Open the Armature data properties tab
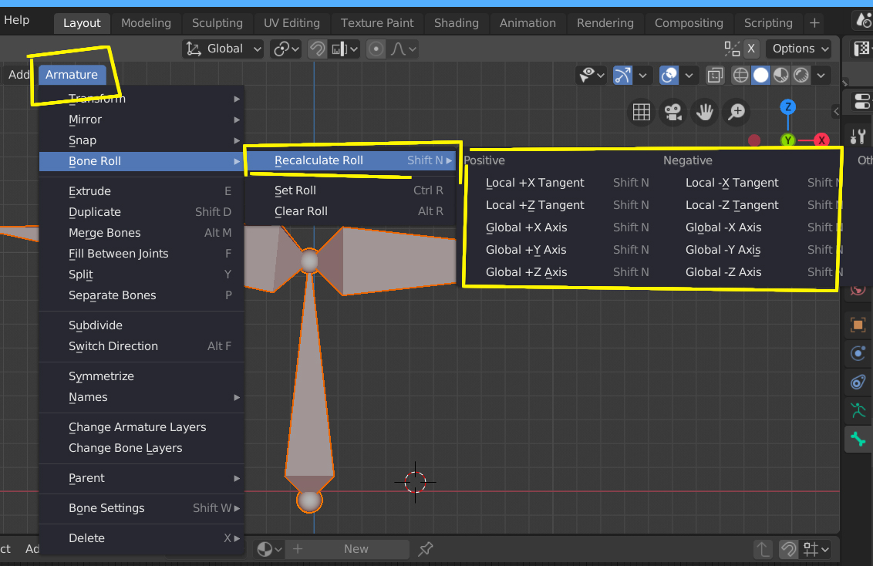 [x=858, y=409]
